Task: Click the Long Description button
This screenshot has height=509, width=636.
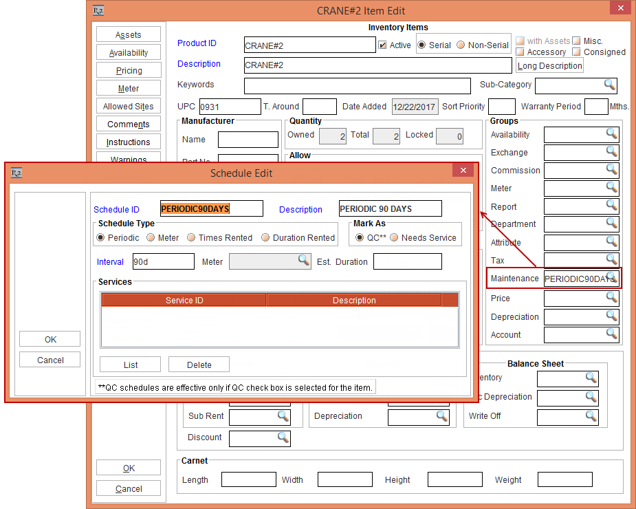Action: (549, 66)
